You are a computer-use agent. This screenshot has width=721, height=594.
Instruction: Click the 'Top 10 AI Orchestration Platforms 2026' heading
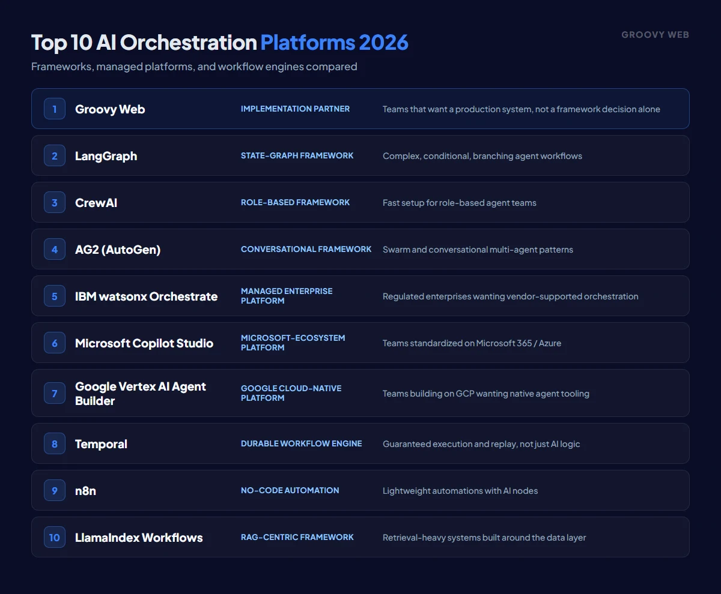(220, 43)
